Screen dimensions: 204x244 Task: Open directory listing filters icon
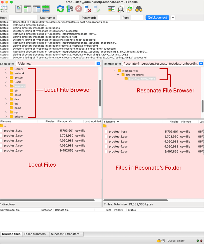(111, 9)
